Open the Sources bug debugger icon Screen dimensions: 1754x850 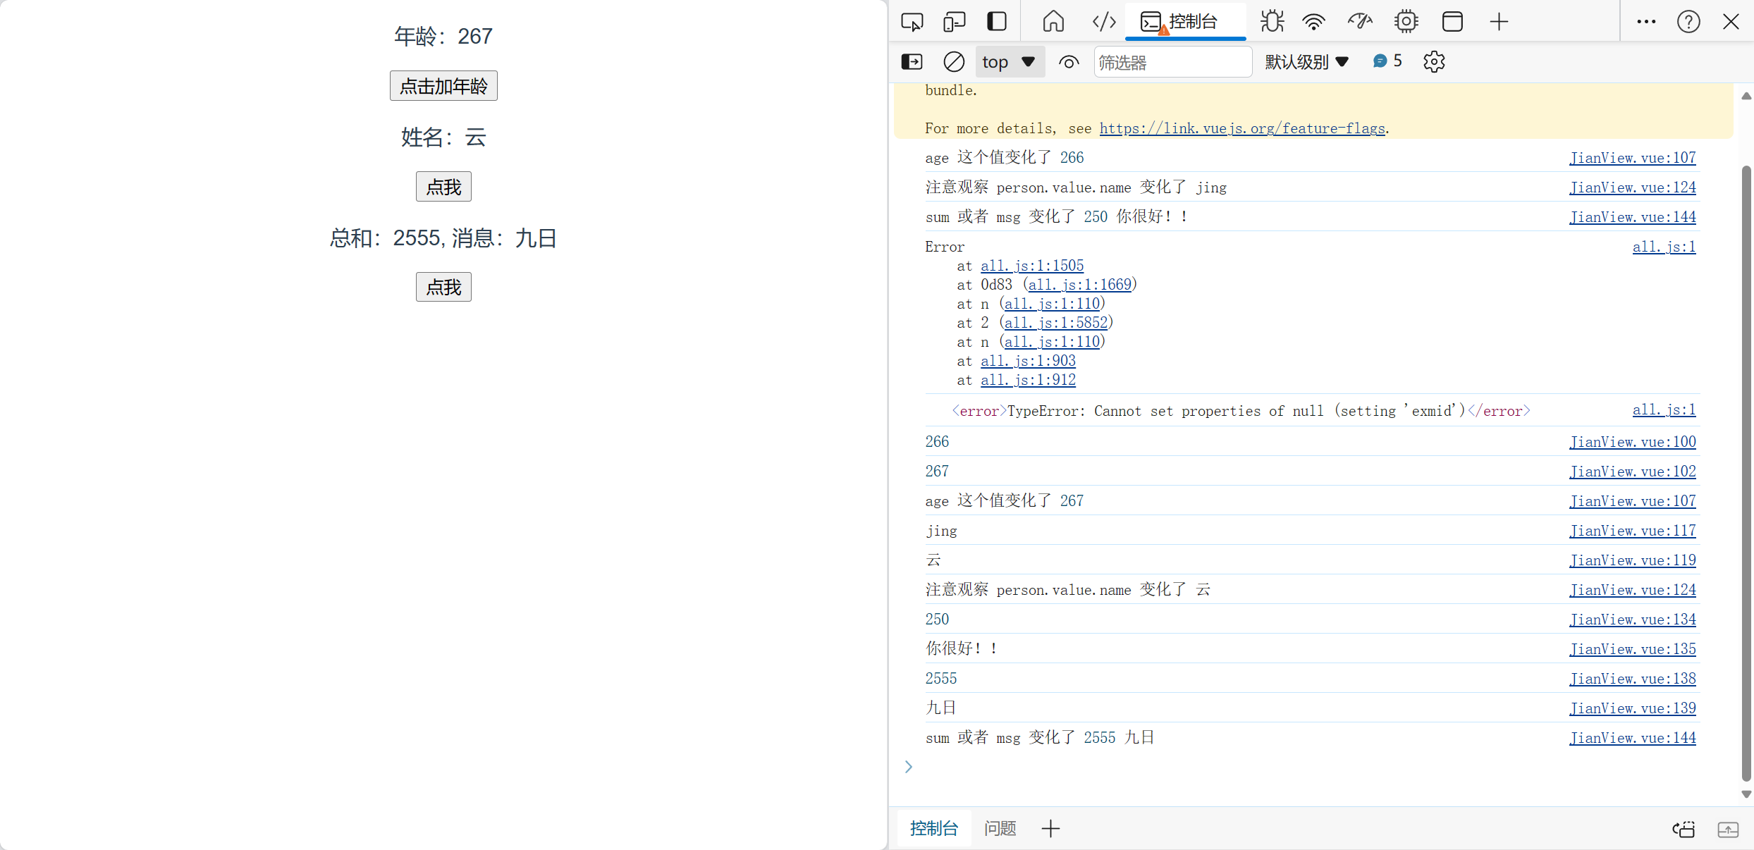(1272, 22)
